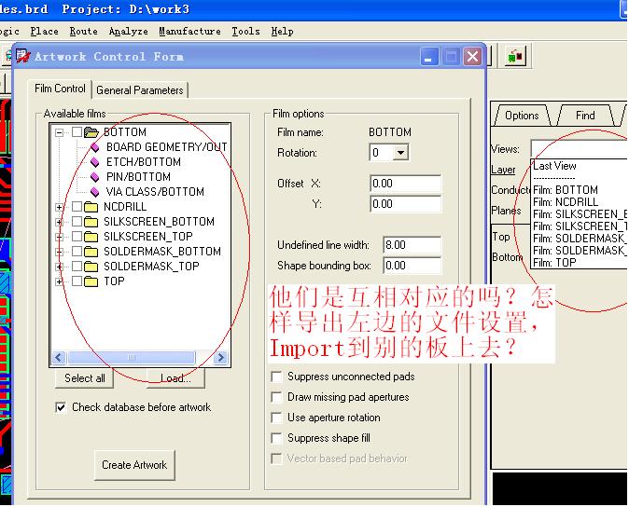Enable Suppress unconnected pads
Image resolution: width=629 pixels, height=507 pixels.
coord(276,377)
